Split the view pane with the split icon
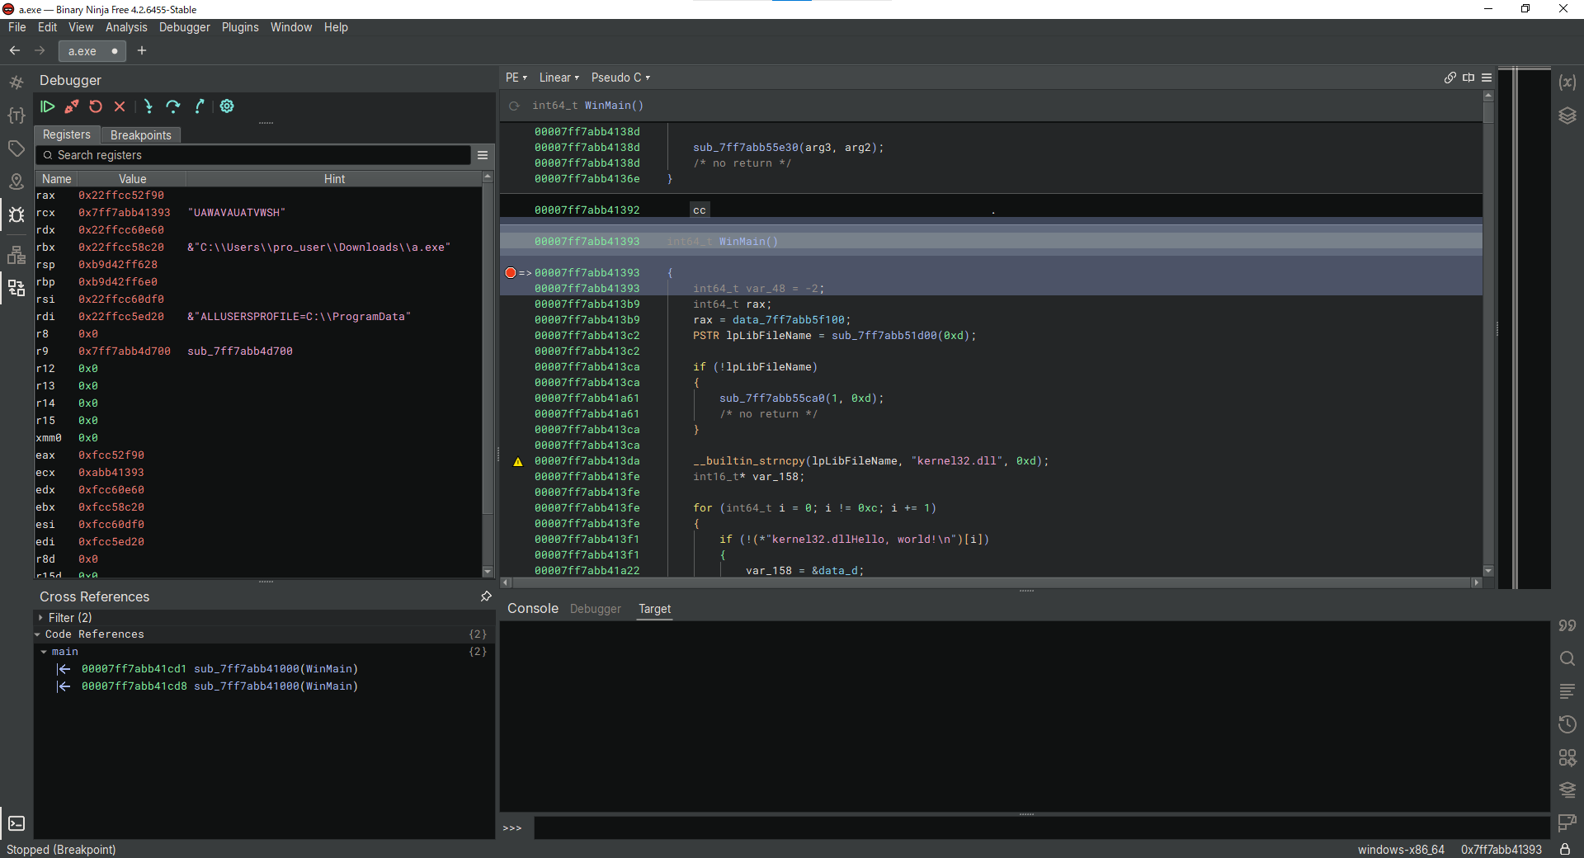 click(x=1468, y=78)
